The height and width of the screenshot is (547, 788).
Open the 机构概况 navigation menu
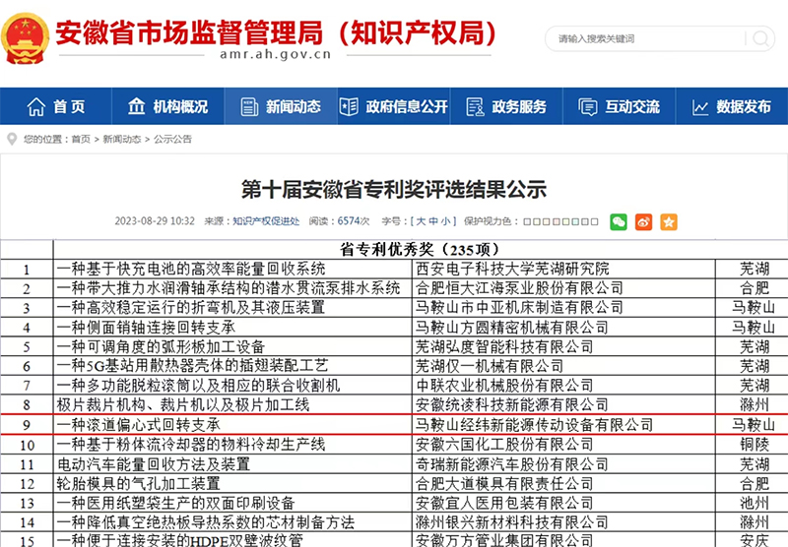coord(167,107)
